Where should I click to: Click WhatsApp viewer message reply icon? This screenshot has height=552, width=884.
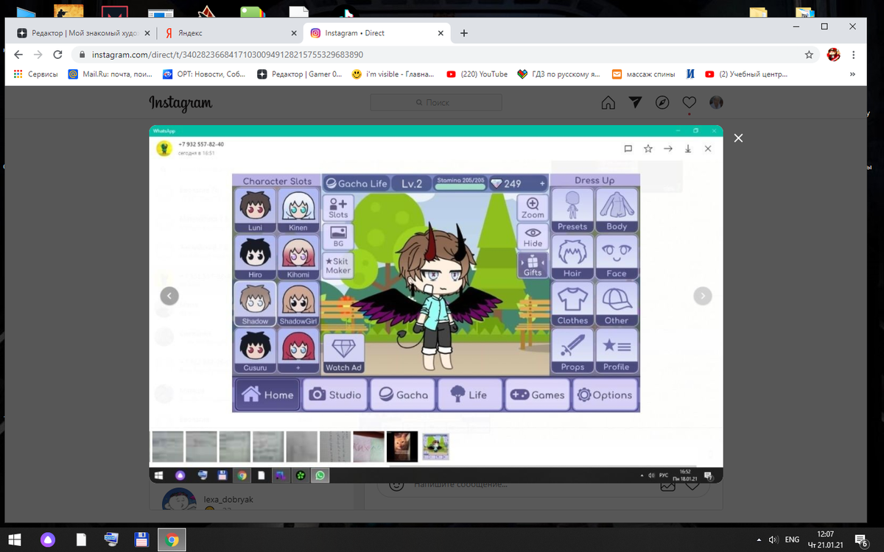(628, 149)
